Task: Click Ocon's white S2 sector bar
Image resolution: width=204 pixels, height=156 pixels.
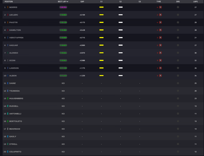Action: tap(120, 60)
